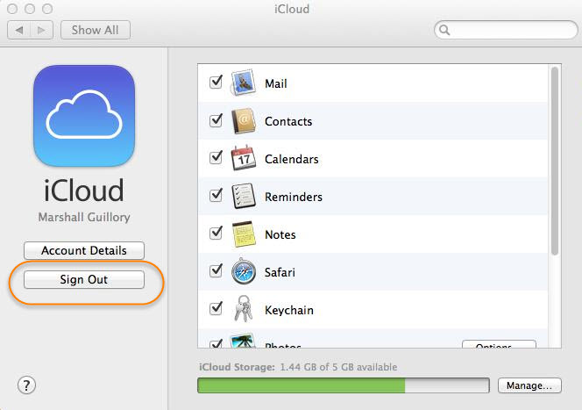Select the Contacts label text
The height and width of the screenshot is (410, 582).
288,121
